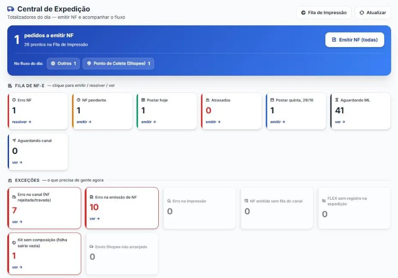Click ver link in Kit sem composição card
Viewport: 398px width, 278px height.
(17, 267)
